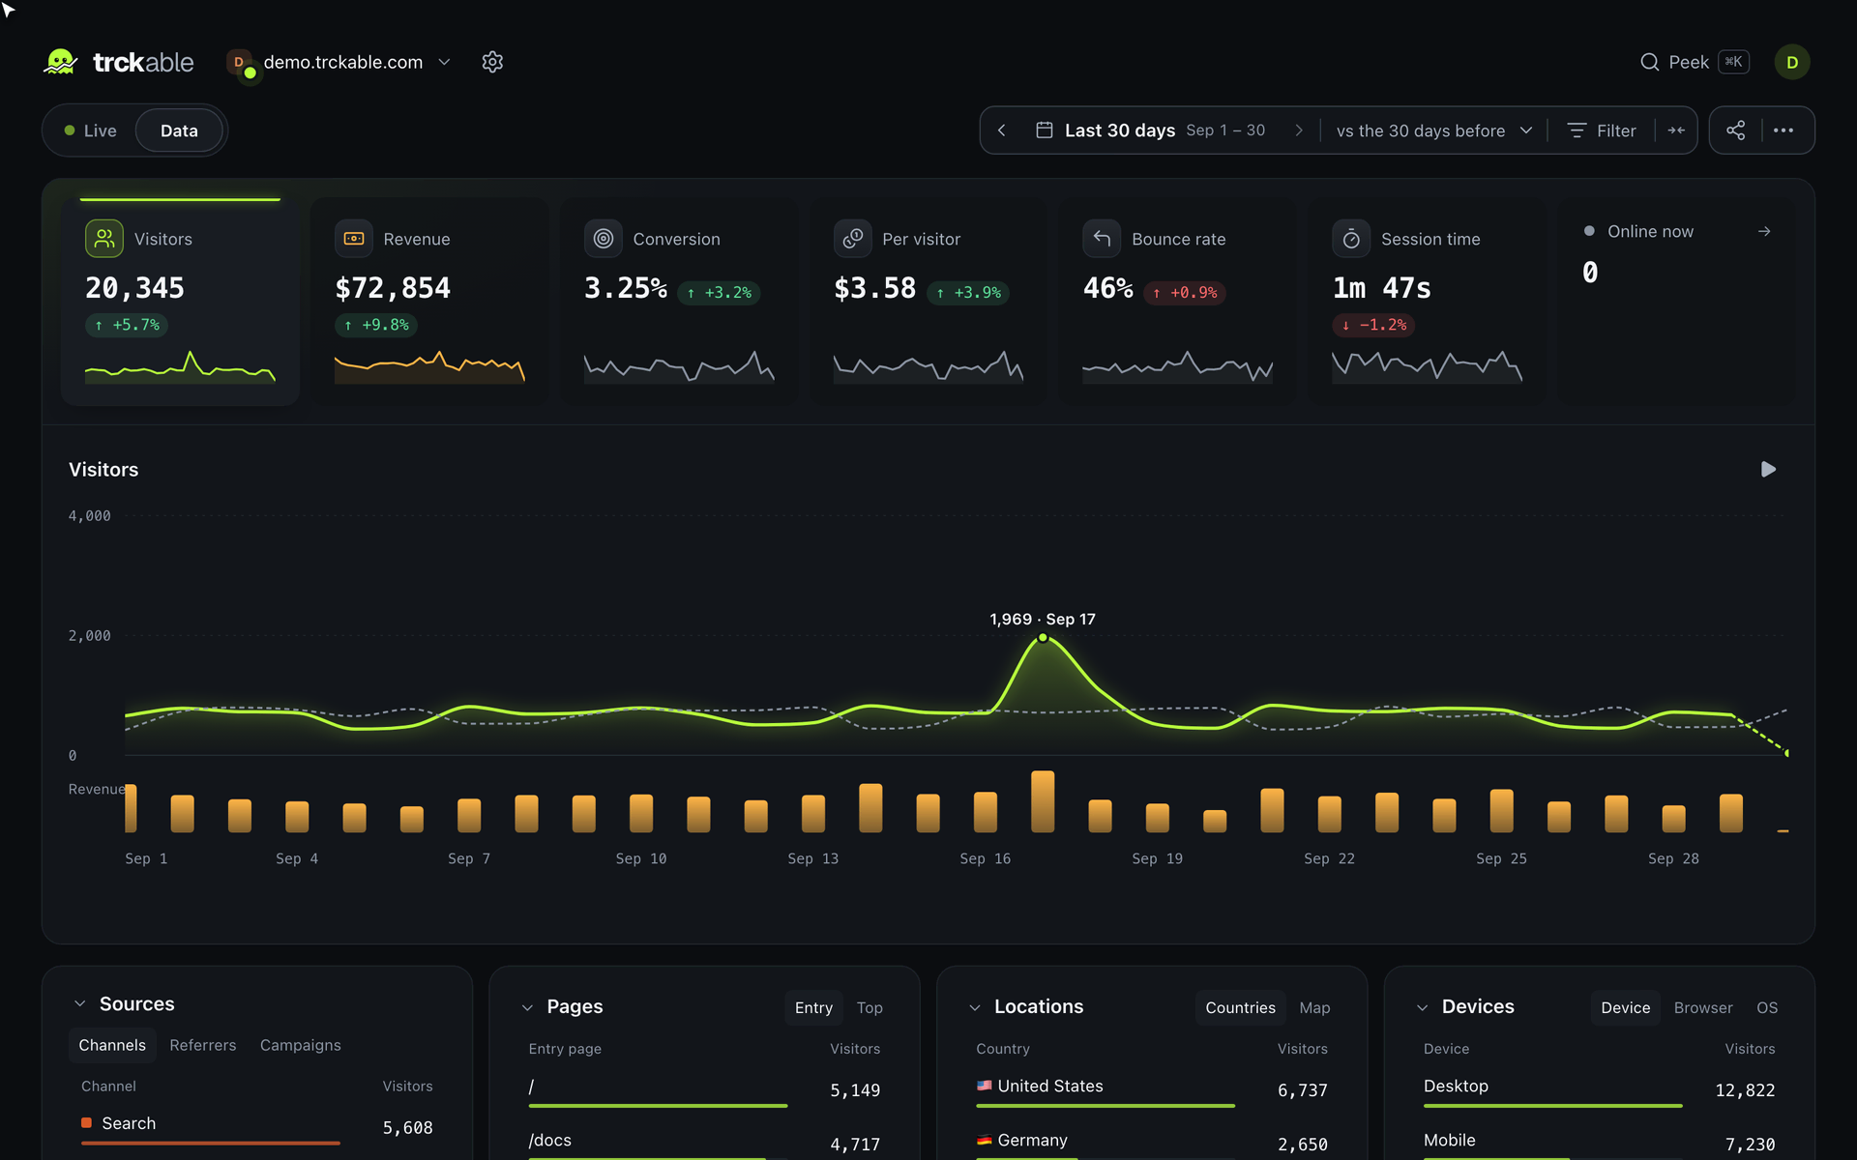Click the Search channel color marker
1857x1160 pixels.
pyautogui.click(x=86, y=1122)
